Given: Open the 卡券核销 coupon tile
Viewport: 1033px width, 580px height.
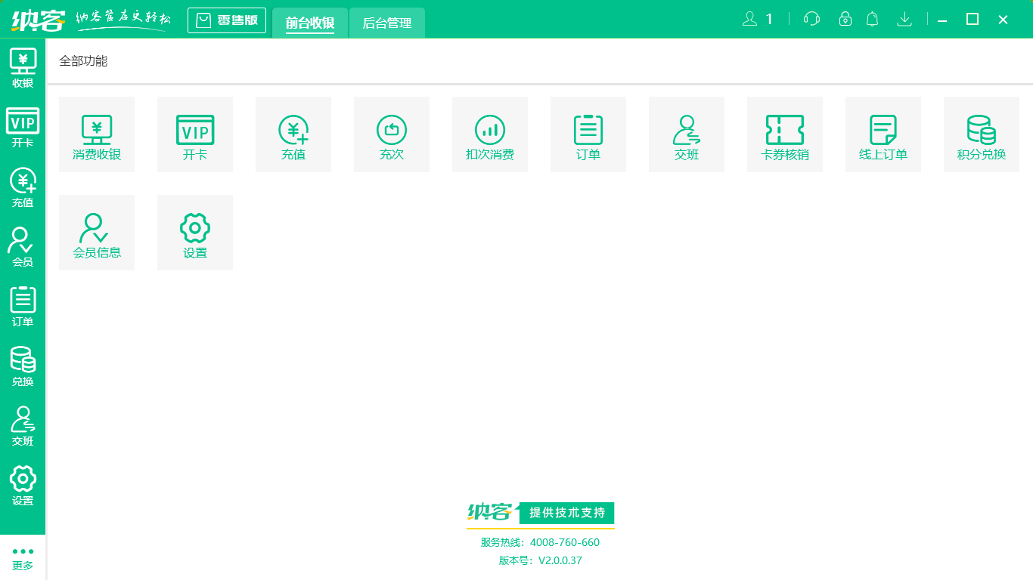Looking at the screenshot, I should [785, 134].
